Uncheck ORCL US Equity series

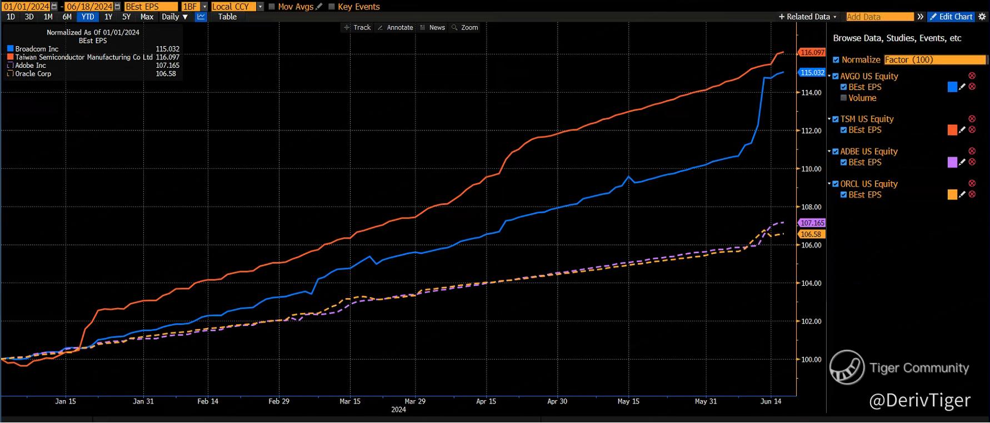click(836, 184)
